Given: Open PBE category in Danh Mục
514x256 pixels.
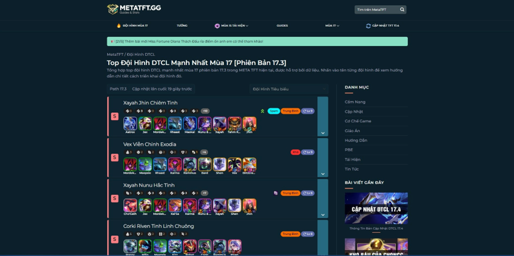Looking at the screenshot, I should (x=349, y=150).
